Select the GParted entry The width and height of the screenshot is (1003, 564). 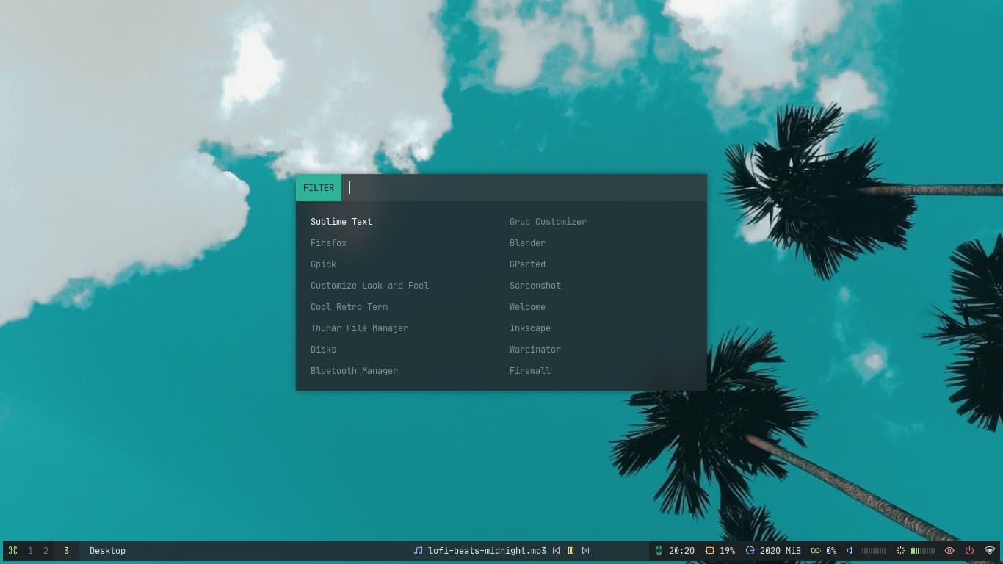click(x=527, y=264)
